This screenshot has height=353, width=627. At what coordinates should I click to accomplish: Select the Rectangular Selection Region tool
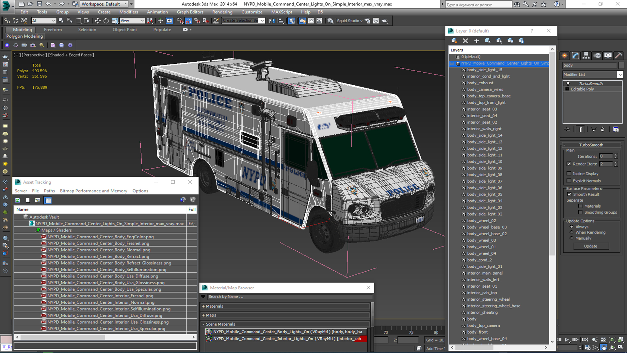78,21
